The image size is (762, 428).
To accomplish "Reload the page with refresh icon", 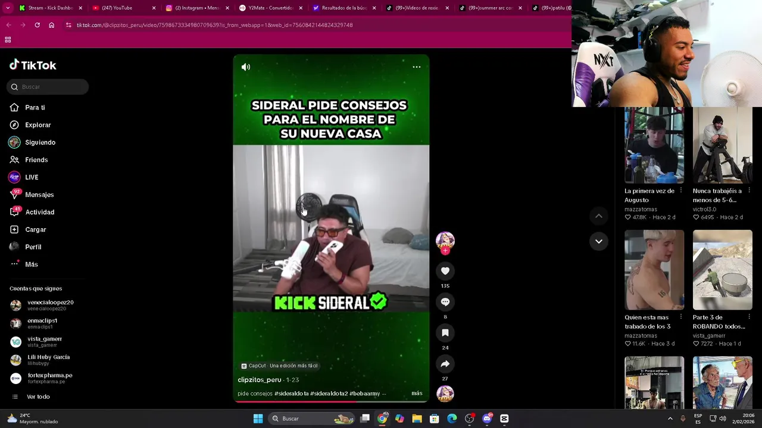I will pos(37,25).
